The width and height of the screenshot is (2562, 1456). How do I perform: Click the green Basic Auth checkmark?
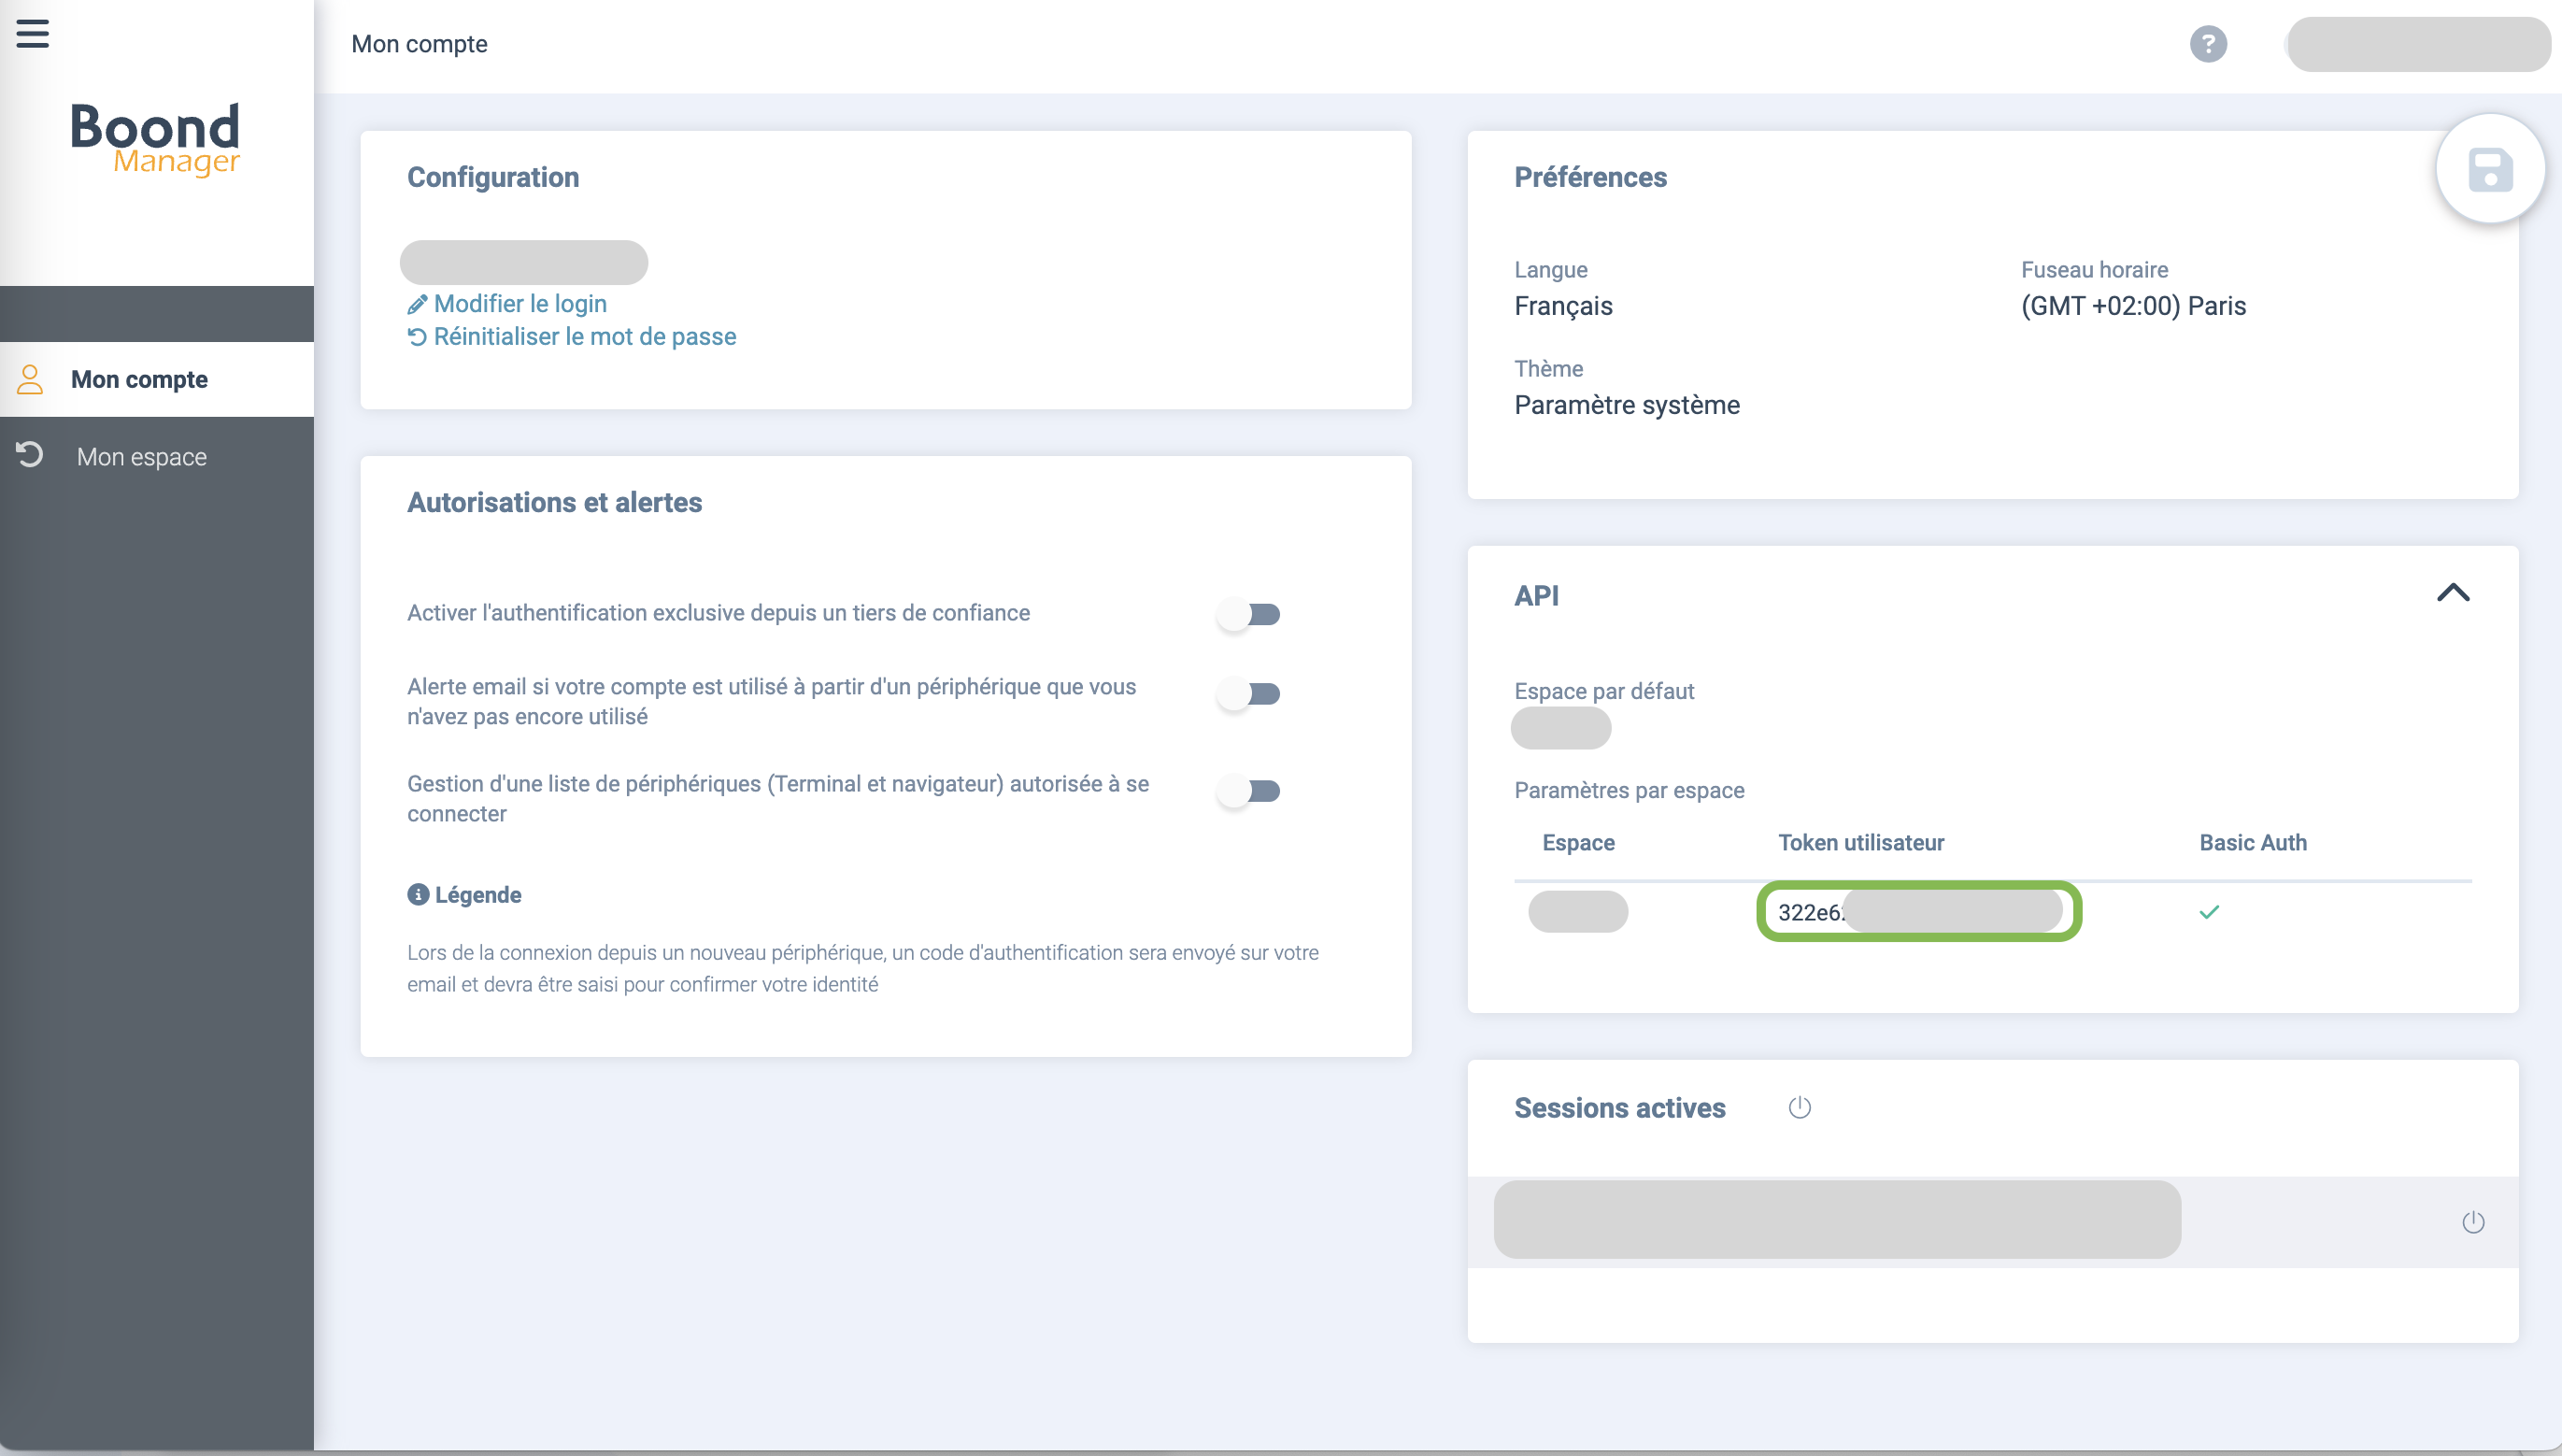coord(2209,912)
